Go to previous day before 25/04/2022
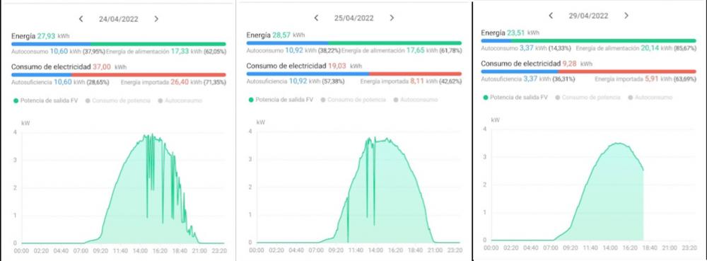Image resolution: width=707 pixels, height=261 pixels. pyautogui.click(x=316, y=18)
